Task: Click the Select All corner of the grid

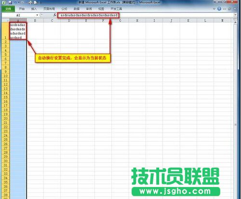Action: point(5,20)
